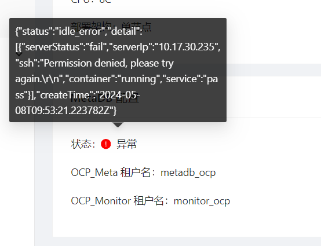Click the OCP_Meta 租户名 label

[x=114, y=172]
